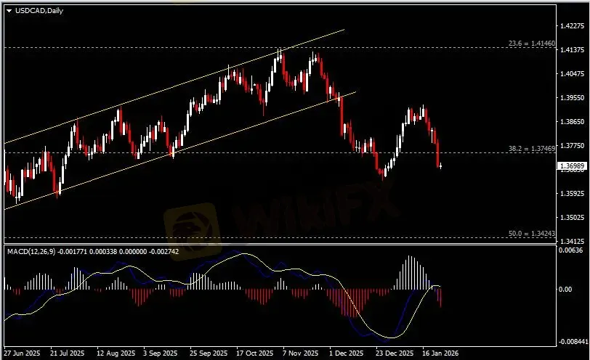Click price axis value 1.37750
Image resolution: width=590 pixels, height=360 pixels.
[x=573, y=145]
